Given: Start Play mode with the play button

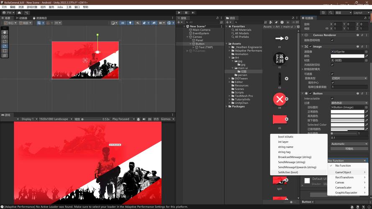Looking at the screenshot, I should click(179, 13).
